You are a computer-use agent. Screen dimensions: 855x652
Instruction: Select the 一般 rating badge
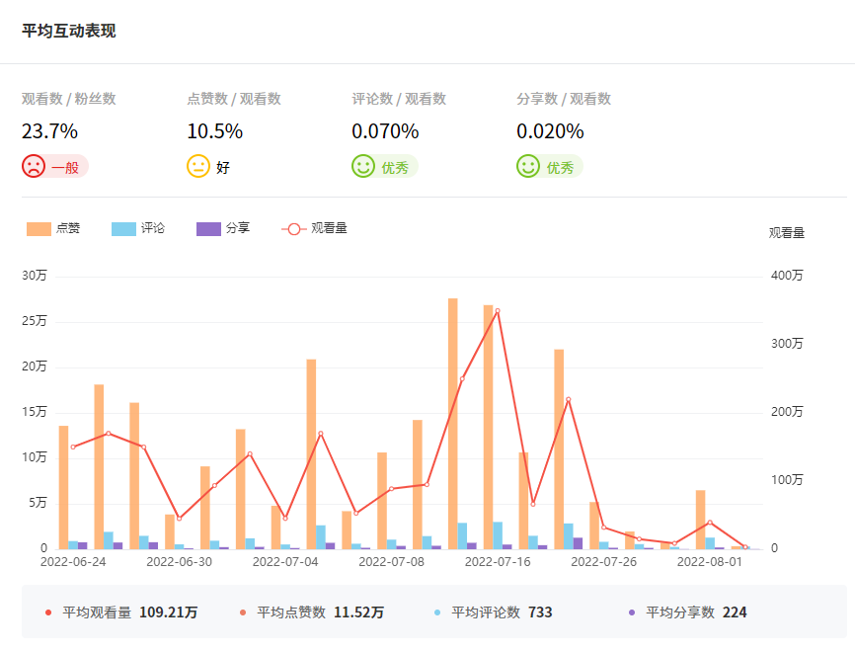point(65,167)
